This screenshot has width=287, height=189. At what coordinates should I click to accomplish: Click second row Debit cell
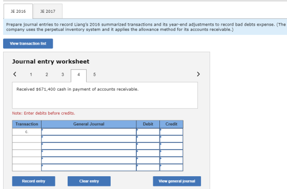pyautogui.click(x=148, y=139)
